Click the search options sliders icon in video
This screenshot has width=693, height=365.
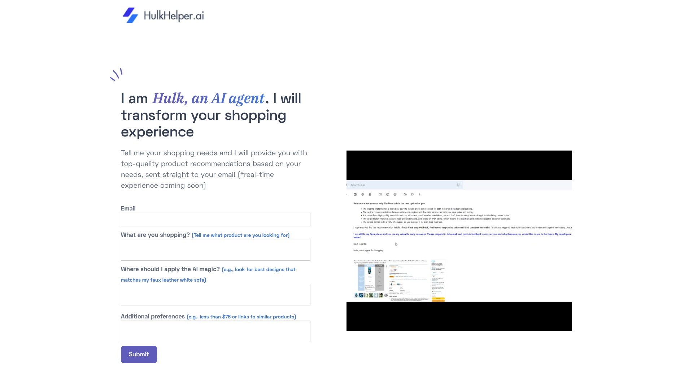(x=458, y=185)
